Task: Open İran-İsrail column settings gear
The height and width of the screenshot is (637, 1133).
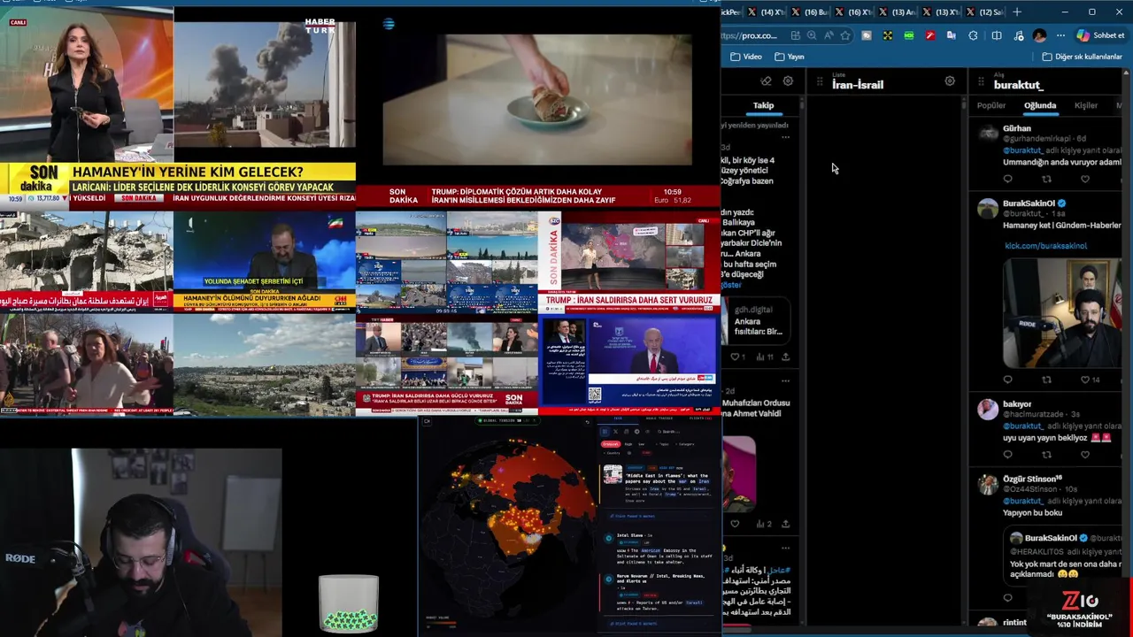Action: pos(950,81)
